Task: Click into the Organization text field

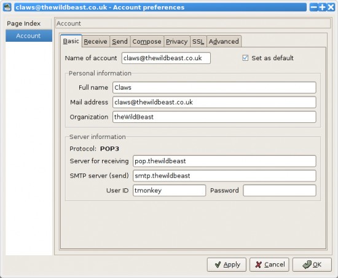Action: click(x=214, y=117)
